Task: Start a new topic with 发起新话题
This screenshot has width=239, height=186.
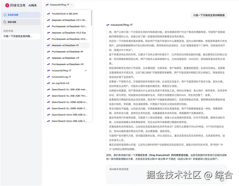Action: (x=21, y=15)
